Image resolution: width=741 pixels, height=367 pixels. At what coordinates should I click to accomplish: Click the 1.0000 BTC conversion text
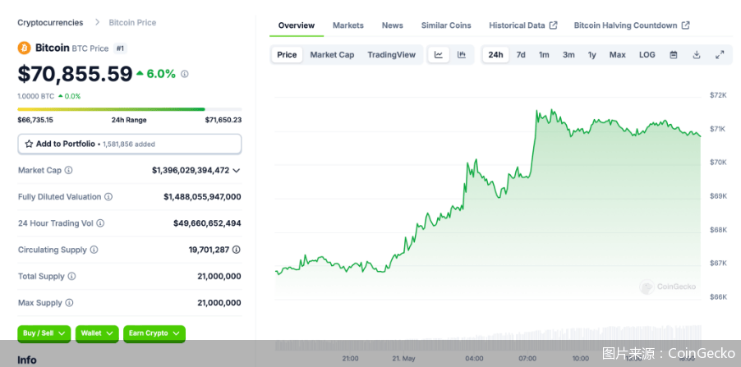pos(36,96)
